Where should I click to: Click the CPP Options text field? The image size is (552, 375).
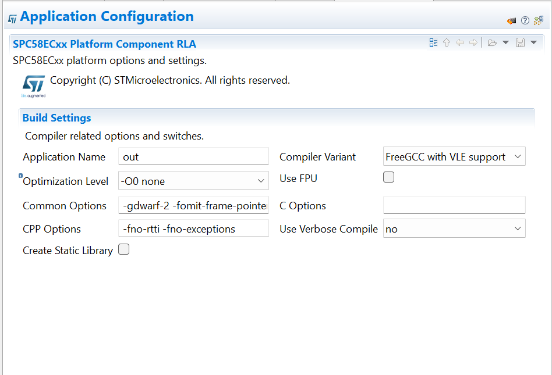[193, 228]
